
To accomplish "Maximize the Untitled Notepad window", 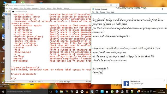I will 162,9.
